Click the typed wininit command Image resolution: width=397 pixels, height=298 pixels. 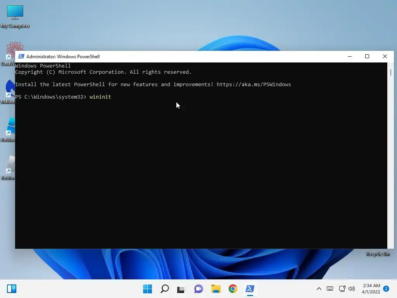pos(100,97)
